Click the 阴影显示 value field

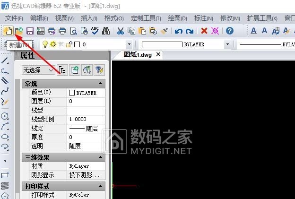tap(86, 175)
